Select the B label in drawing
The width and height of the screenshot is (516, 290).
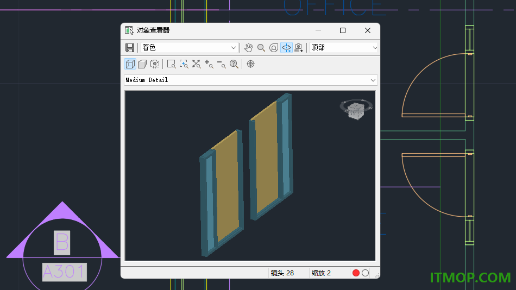(62, 243)
